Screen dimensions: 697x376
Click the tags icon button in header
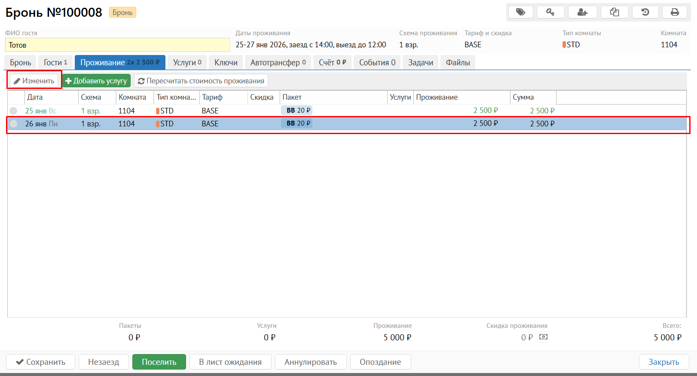pos(520,12)
